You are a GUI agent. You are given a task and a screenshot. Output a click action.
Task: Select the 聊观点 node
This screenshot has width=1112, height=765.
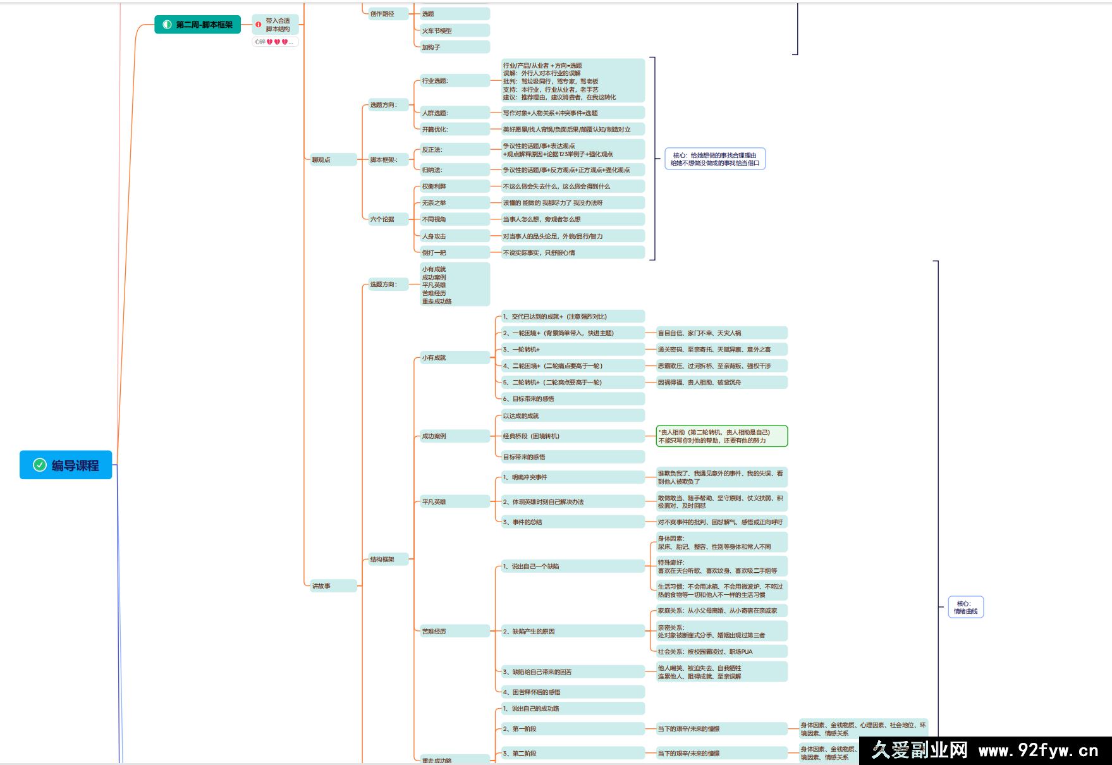(322, 160)
